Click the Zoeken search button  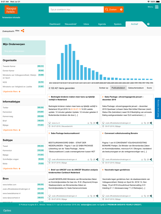point(111,9)
